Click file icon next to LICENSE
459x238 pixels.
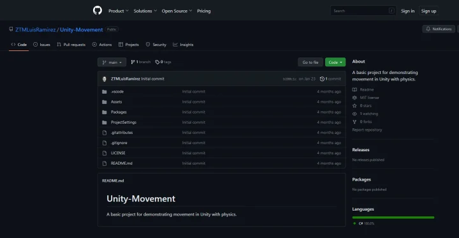[x=105, y=153]
